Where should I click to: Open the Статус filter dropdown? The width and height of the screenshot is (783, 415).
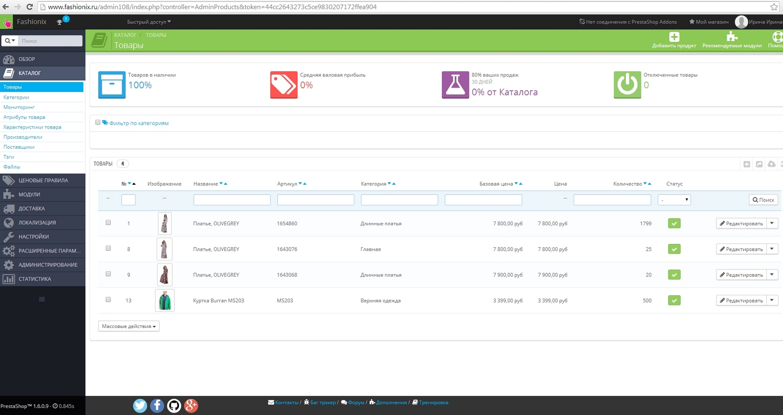point(674,200)
